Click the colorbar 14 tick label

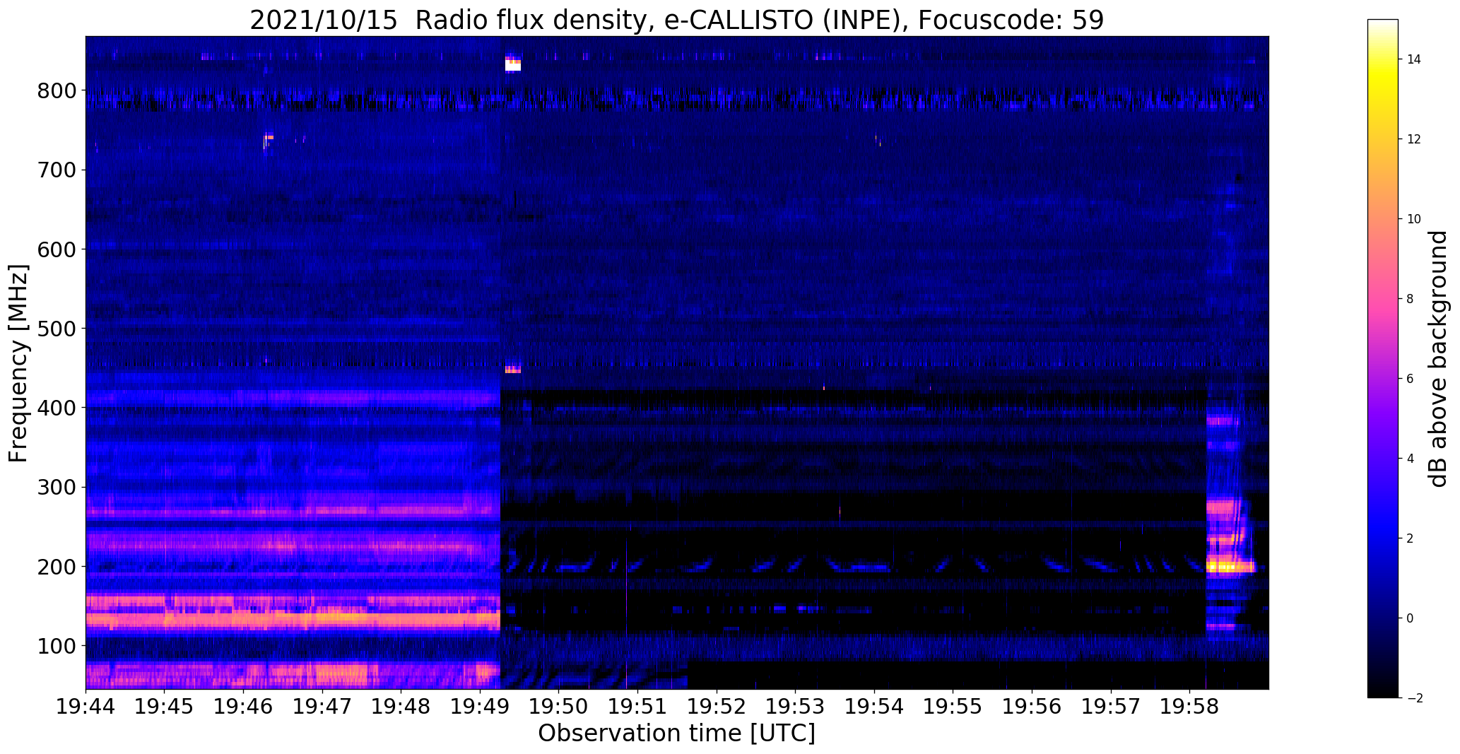coord(1414,59)
